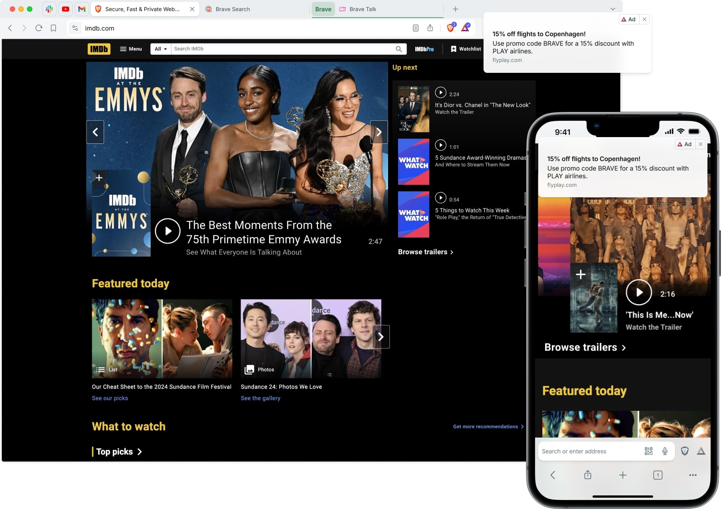Go forward in browser history
Image resolution: width=721 pixels, height=509 pixels.
24,28
